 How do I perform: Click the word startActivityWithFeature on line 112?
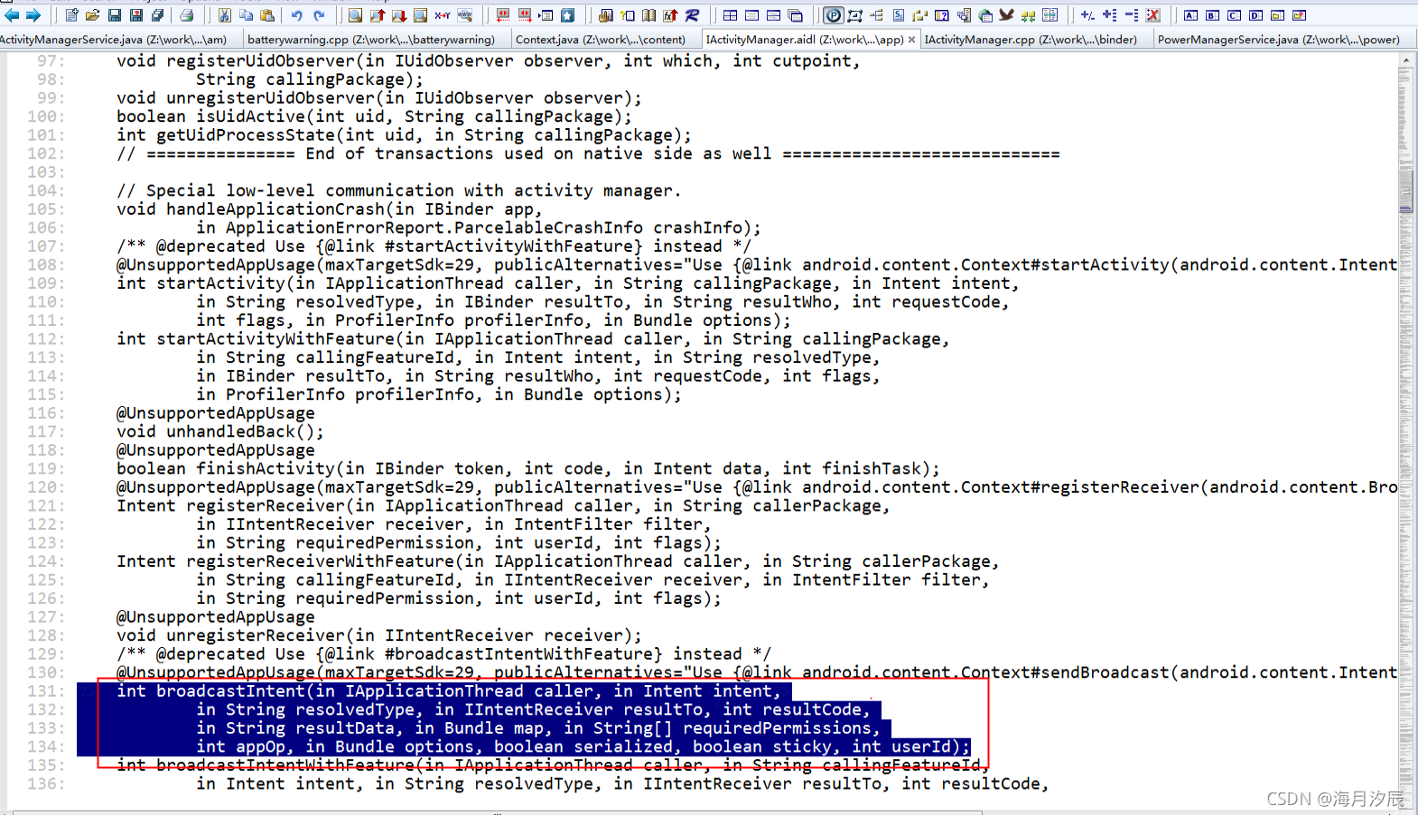276,339
